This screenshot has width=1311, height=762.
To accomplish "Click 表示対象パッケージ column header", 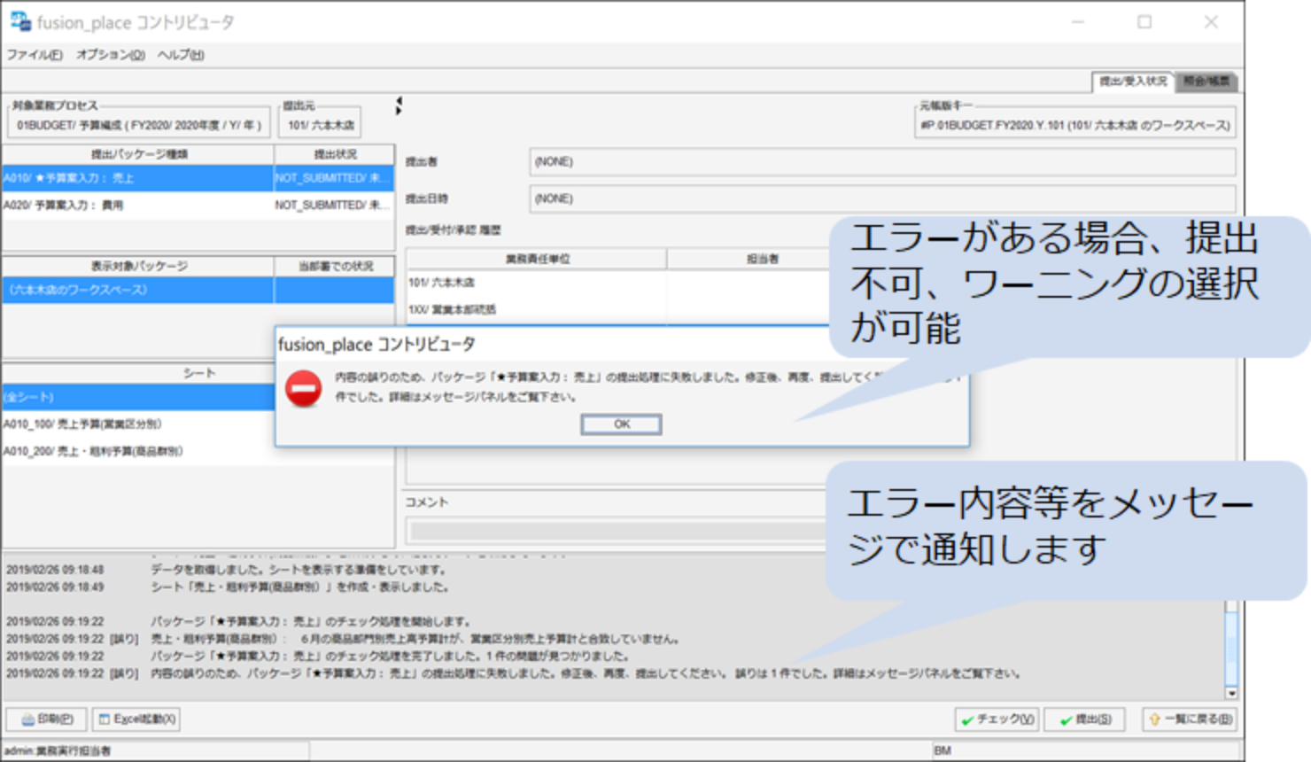I will coord(138,266).
